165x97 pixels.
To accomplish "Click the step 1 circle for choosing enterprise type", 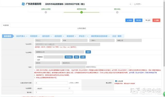I will click(46, 12).
